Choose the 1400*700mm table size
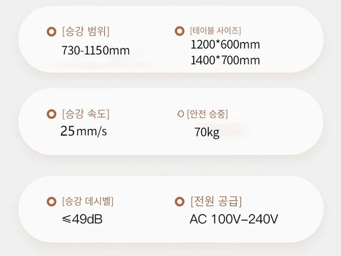341x256 pixels. pyautogui.click(x=225, y=60)
